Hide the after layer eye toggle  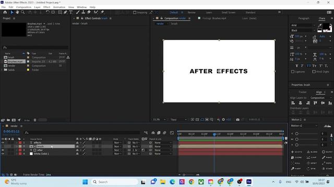[x=3, y=150]
